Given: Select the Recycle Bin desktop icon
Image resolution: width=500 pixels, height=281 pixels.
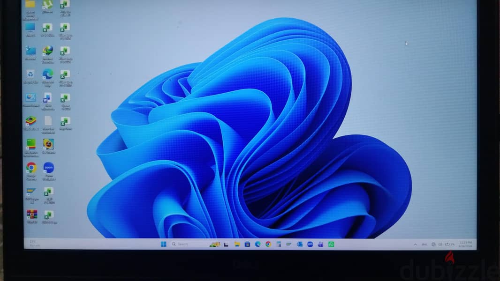Looking at the screenshot, I should (x=30, y=77).
